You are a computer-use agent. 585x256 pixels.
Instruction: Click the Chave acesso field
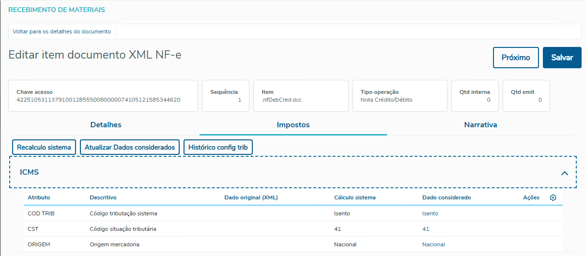(x=103, y=96)
